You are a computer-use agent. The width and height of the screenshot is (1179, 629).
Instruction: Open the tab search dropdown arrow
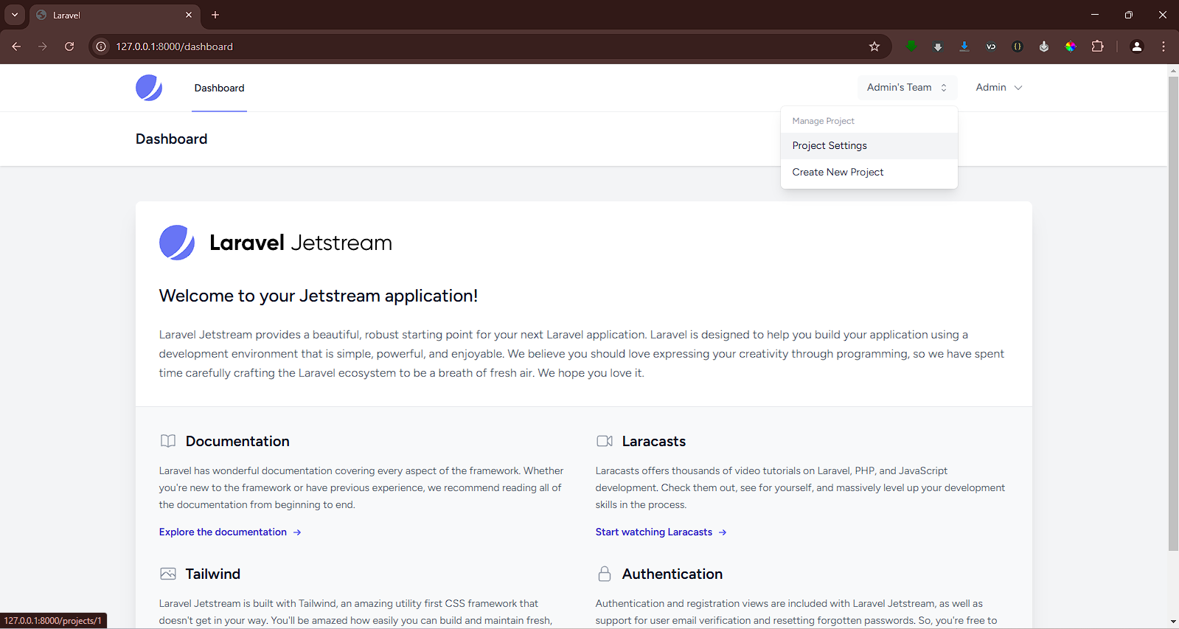coord(15,15)
